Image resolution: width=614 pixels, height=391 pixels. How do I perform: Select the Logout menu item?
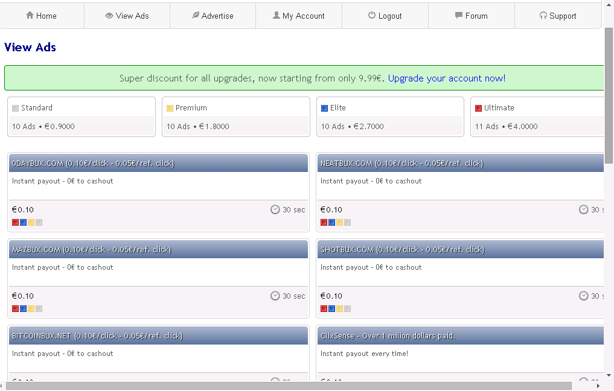pyautogui.click(x=385, y=16)
